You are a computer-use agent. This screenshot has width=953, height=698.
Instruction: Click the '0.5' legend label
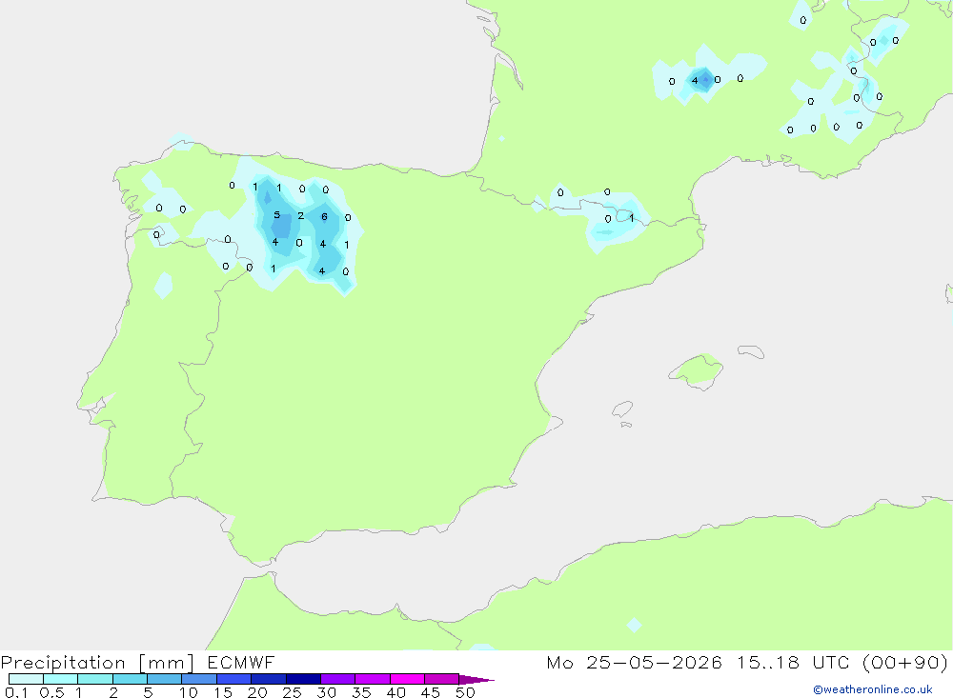pyautogui.click(x=51, y=692)
